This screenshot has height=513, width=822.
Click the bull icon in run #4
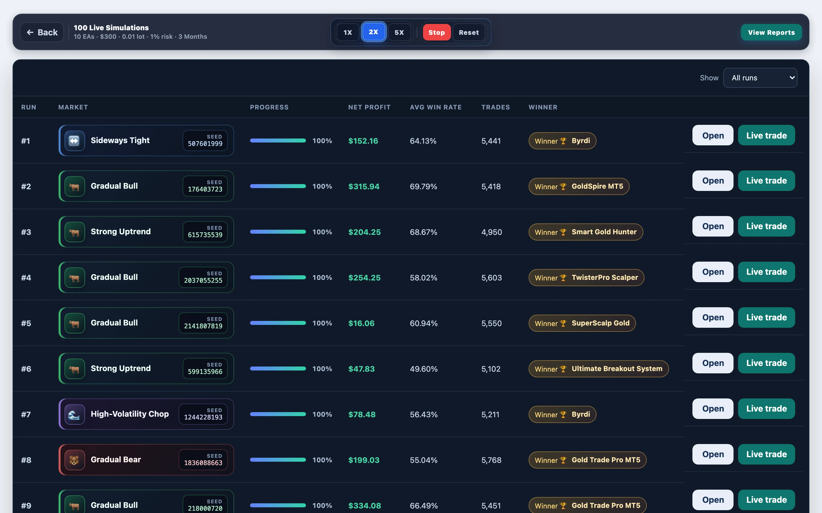tap(74, 278)
